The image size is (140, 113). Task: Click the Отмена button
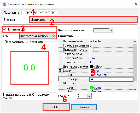pos(84,107)
